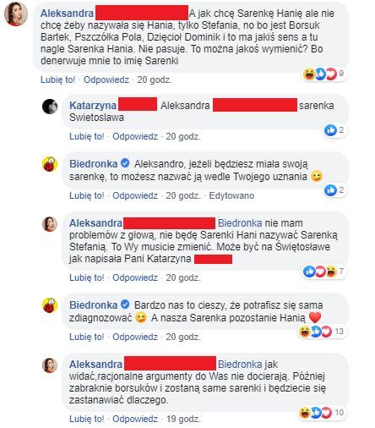Click Odpowiedz under the Biedronka reply marked Edytowano
Viewport: 375px width, 428px height.
(x=135, y=195)
